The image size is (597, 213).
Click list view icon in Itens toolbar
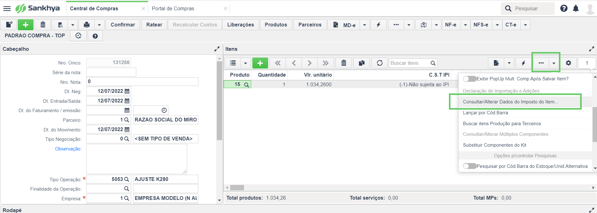(x=233, y=63)
